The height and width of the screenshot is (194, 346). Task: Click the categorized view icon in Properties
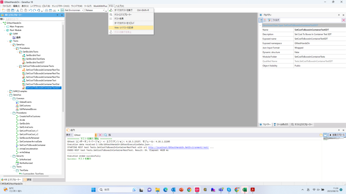pyautogui.click(x=261, y=20)
